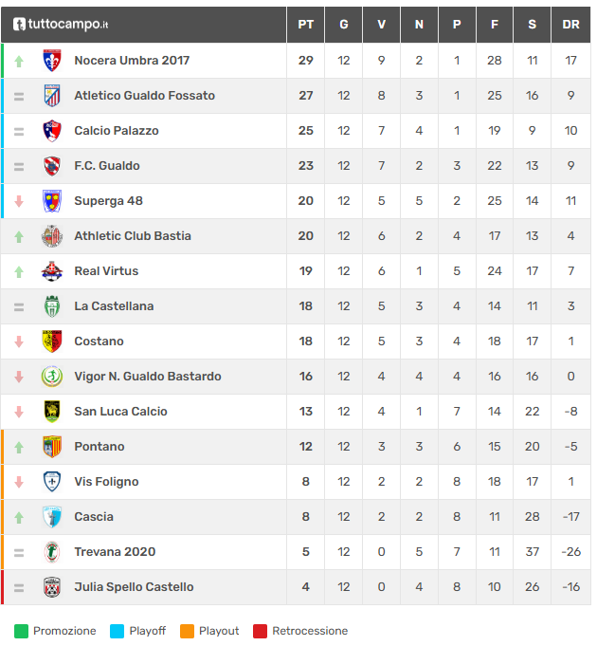The width and height of the screenshot is (597, 646).
Task: Open the Vis Foligno team page
Action: pos(106,482)
